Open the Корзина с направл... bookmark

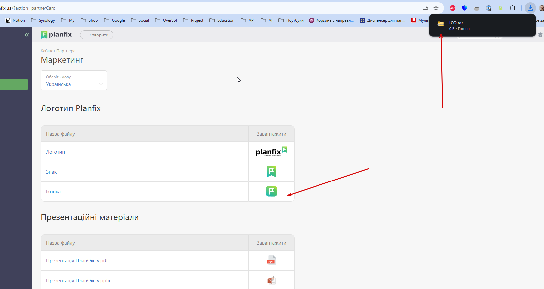point(331,20)
